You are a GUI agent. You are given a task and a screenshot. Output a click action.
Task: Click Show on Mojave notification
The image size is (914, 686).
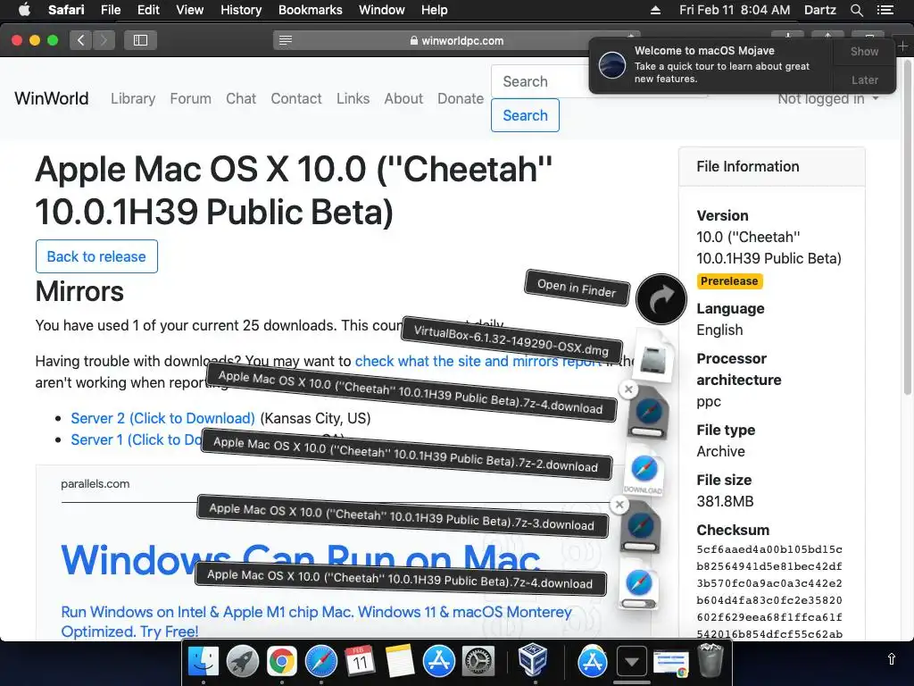(x=864, y=51)
